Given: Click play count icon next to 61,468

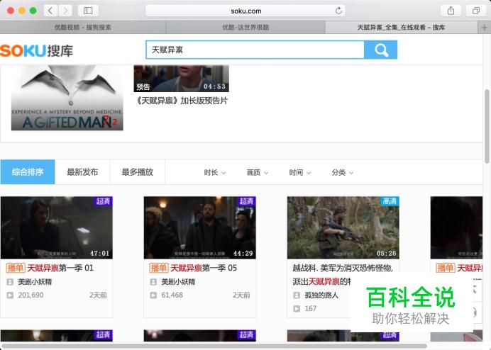Looking at the screenshot, I should coord(153,295).
